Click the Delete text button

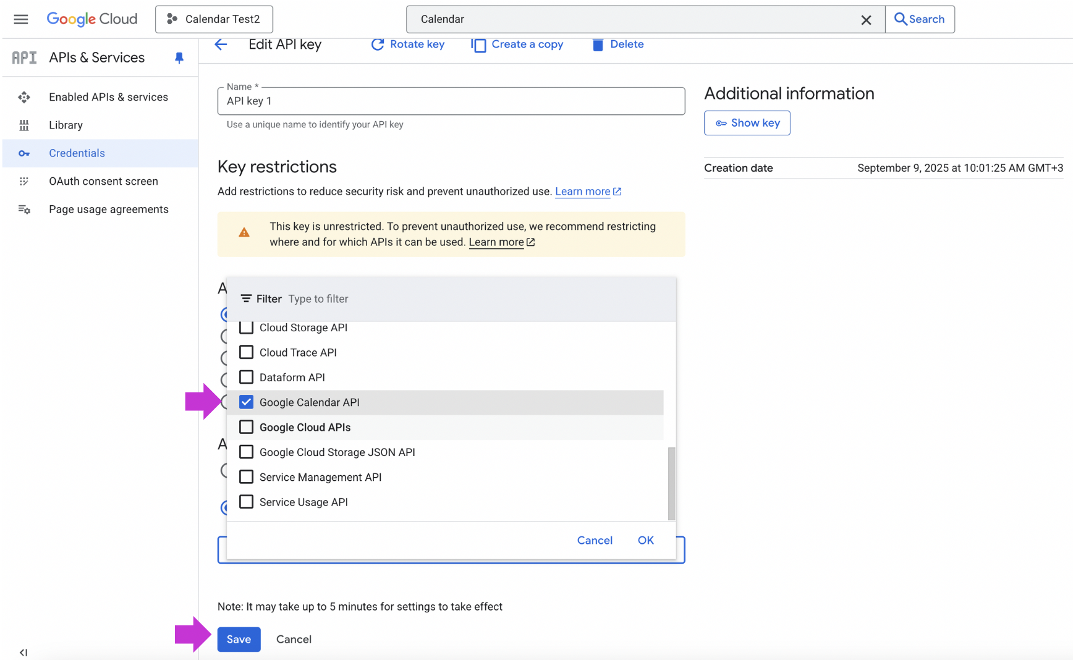pos(627,44)
